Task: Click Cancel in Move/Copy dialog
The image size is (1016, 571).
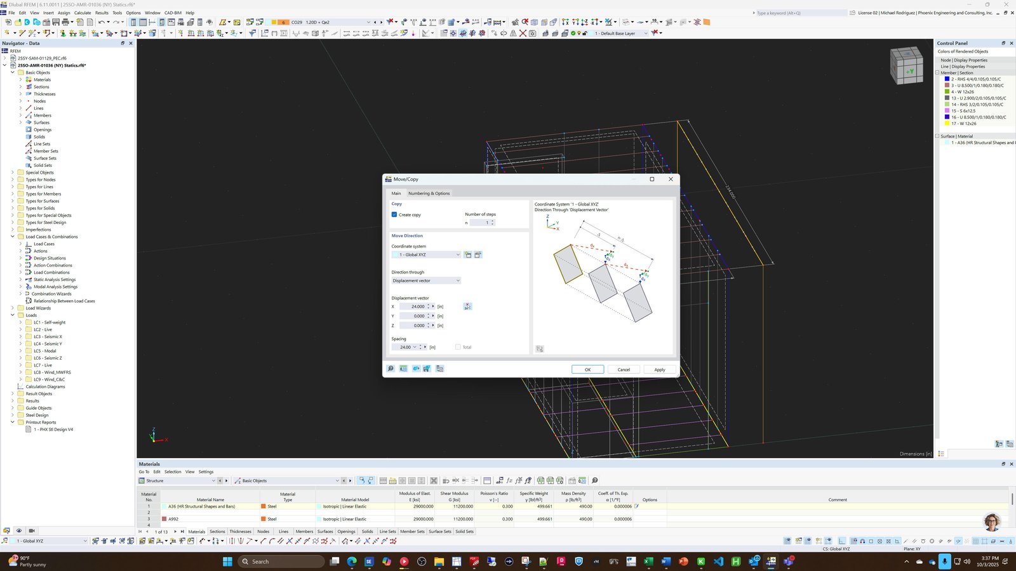Action: (x=624, y=369)
